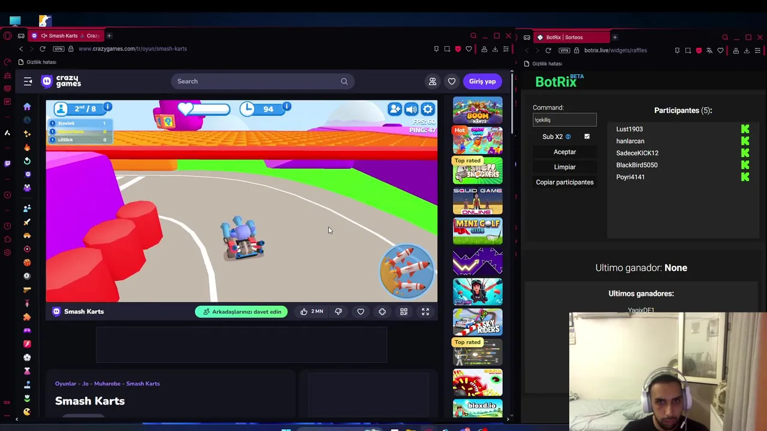The image size is (767, 431).
Task: Reload the crazygames.com page
Action: (43, 48)
